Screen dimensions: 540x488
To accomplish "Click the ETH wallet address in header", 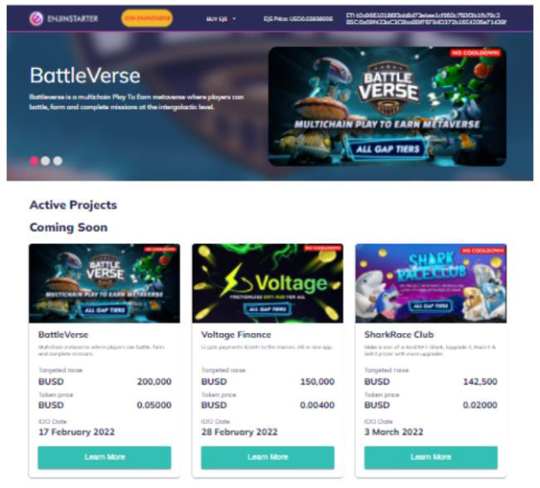I will pos(423,15).
